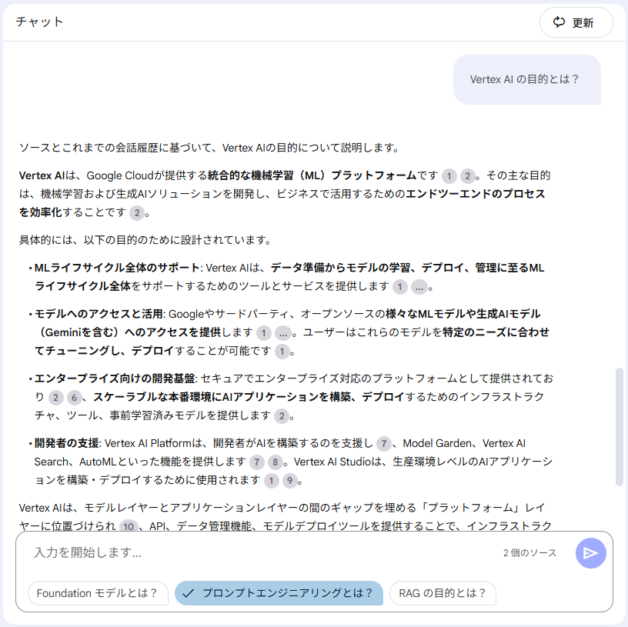This screenshot has width=628, height=627.
Task: Click the bold text 統合的な機械学習（ML）プラットフォーム
Action: [312, 175]
